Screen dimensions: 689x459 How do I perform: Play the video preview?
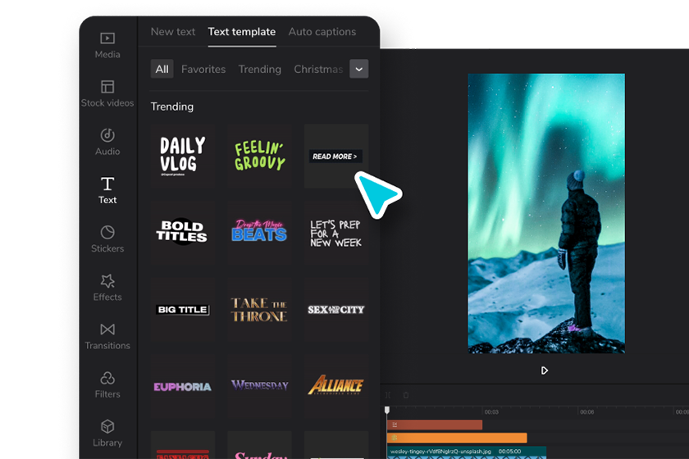pos(544,370)
